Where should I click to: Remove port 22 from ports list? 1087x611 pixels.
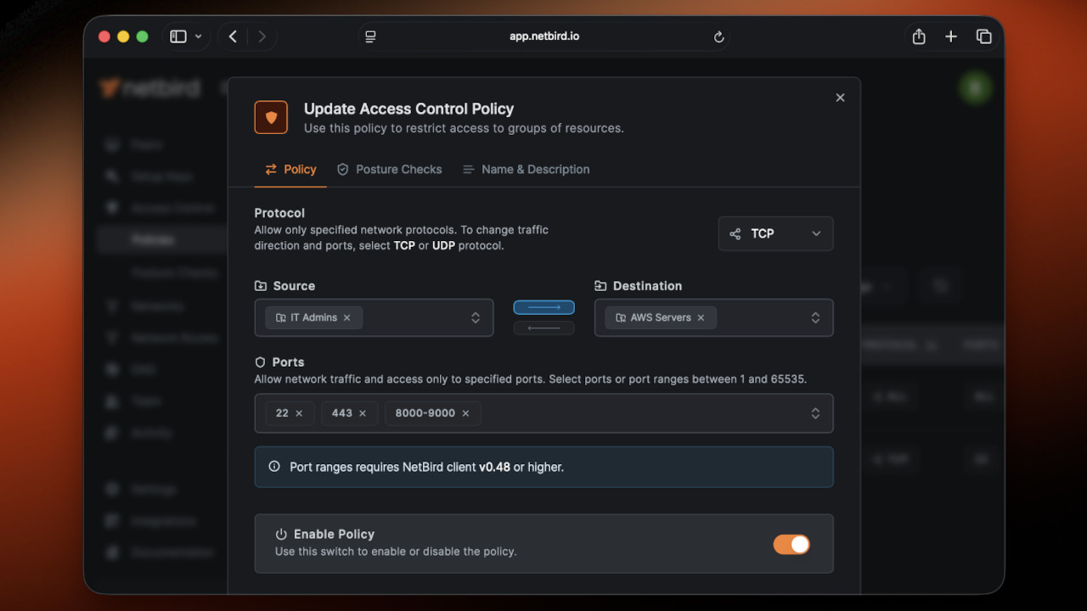coord(299,413)
